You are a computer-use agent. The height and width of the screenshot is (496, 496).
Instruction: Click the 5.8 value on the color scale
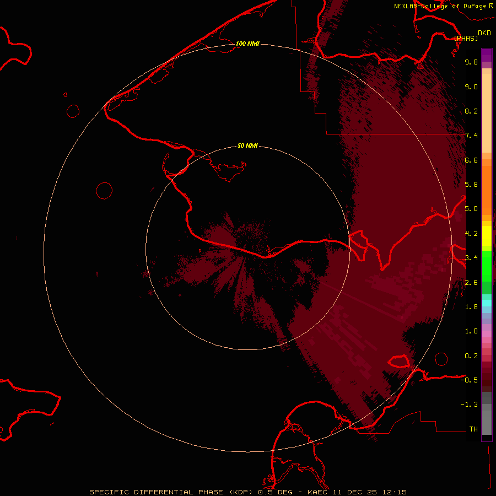[471, 185]
